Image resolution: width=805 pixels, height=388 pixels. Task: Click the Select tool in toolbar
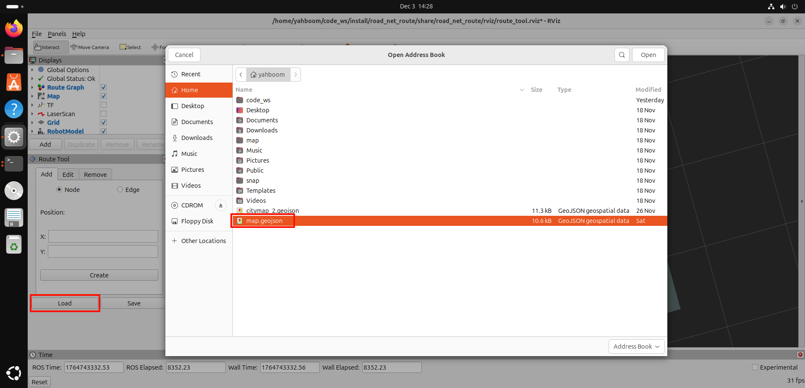tap(130, 47)
